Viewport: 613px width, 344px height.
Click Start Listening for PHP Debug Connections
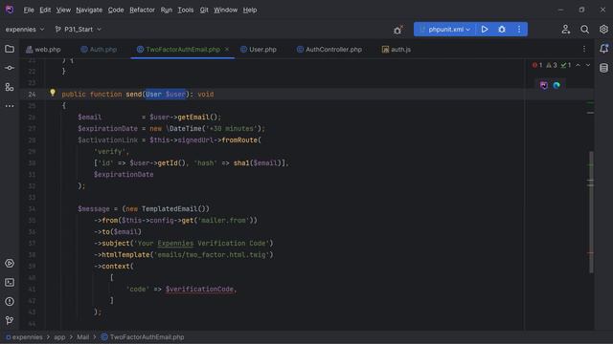tap(397, 30)
